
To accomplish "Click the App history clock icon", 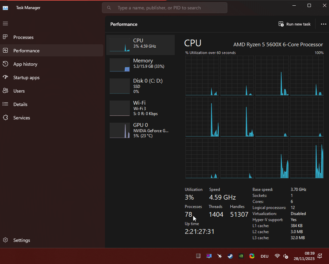I will 5,64.
